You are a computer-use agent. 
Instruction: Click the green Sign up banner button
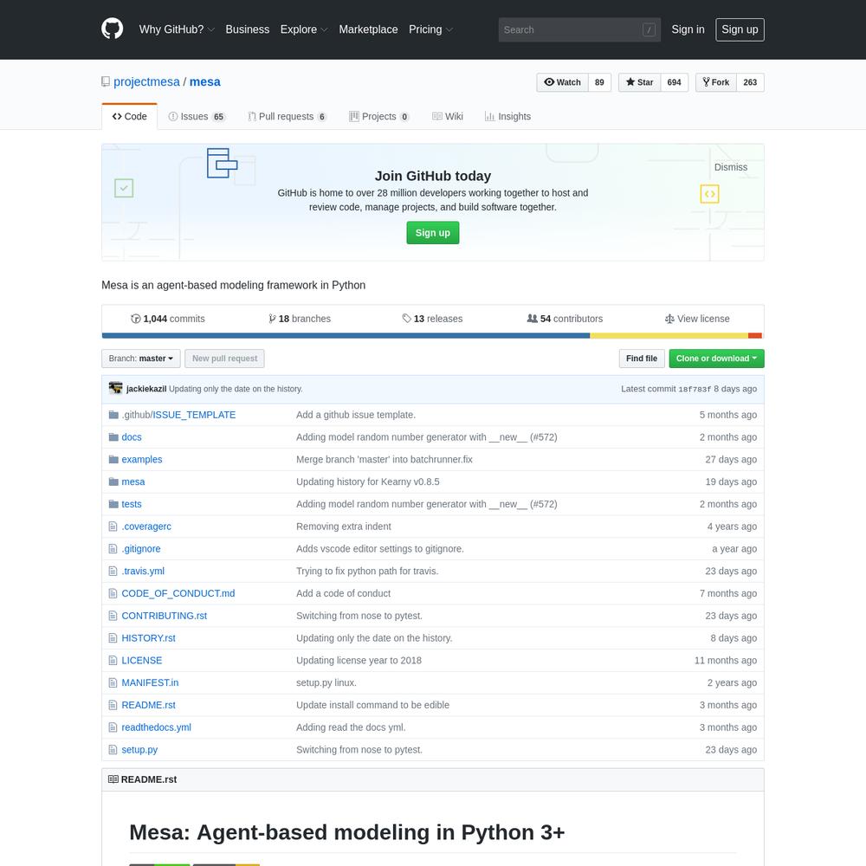[x=432, y=232]
